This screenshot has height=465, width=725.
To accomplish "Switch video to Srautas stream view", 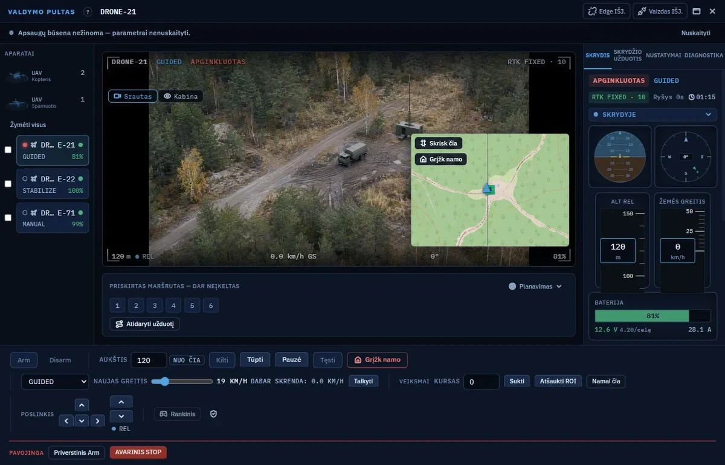I will (133, 96).
